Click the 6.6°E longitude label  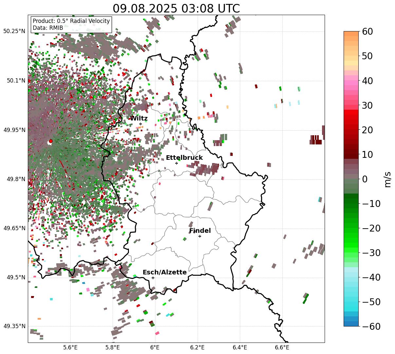coord(282,347)
